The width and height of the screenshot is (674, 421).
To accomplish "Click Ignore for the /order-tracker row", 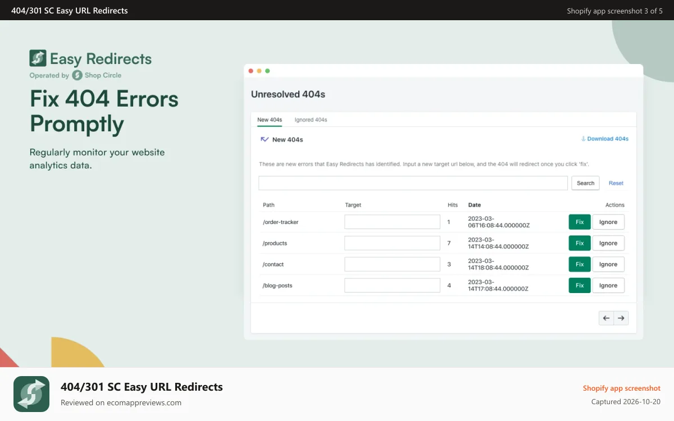I will (x=608, y=222).
